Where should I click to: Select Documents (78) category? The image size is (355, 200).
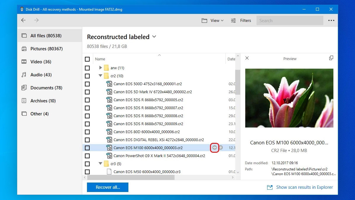click(49, 88)
